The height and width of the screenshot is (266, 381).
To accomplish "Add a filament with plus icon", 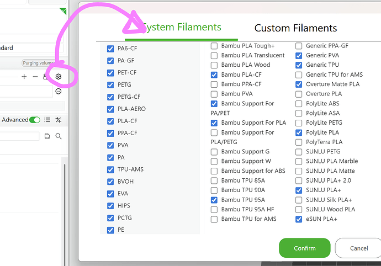I will tap(24, 77).
